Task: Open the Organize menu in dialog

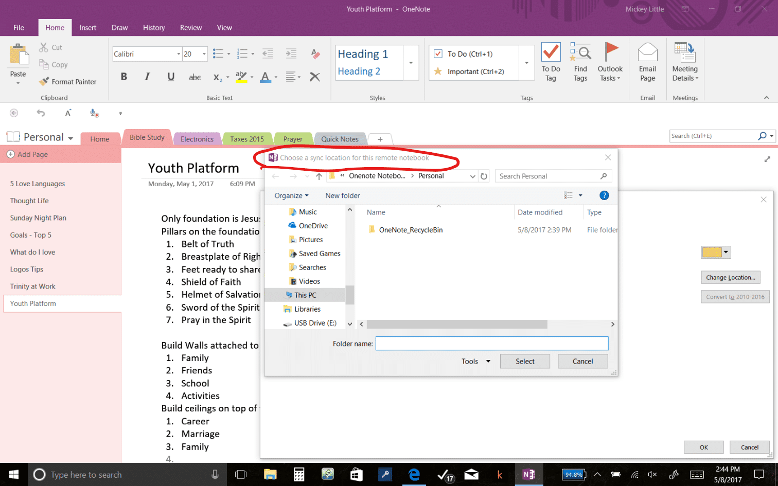Action: click(291, 195)
